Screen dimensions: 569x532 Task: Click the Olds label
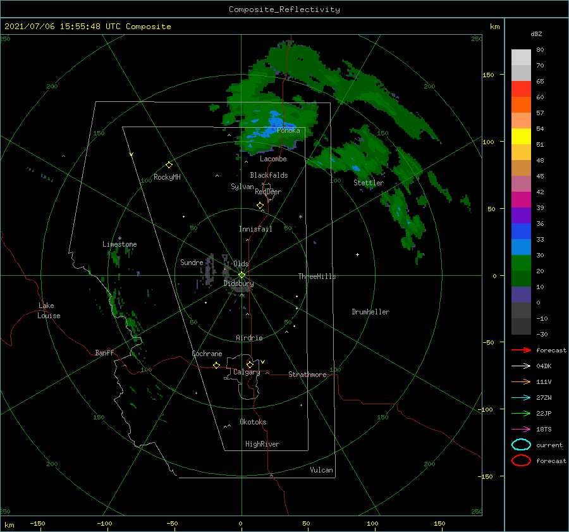[x=241, y=264]
